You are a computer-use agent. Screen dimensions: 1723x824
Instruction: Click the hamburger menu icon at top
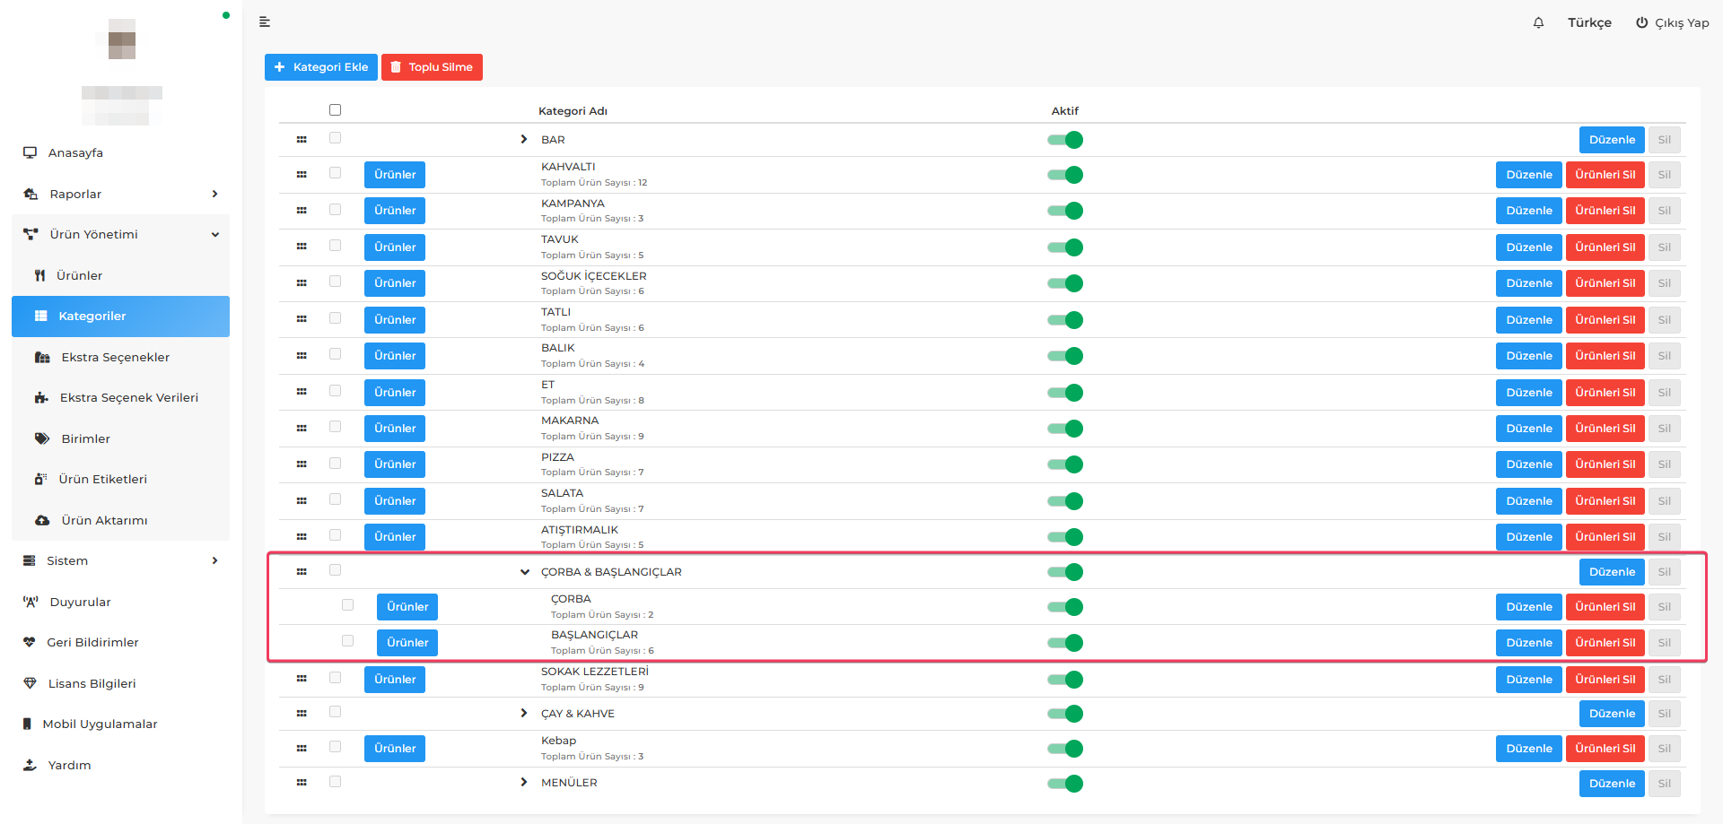(x=265, y=22)
